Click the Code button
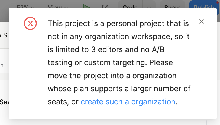 point(130,7)
